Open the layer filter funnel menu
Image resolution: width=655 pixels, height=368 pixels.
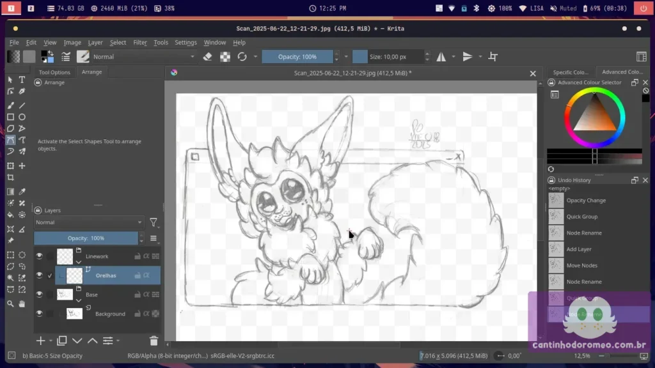pyautogui.click(x=154, y=222)
